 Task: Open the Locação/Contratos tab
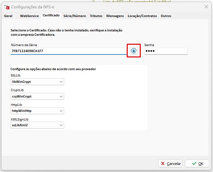(x=142, y=16)
